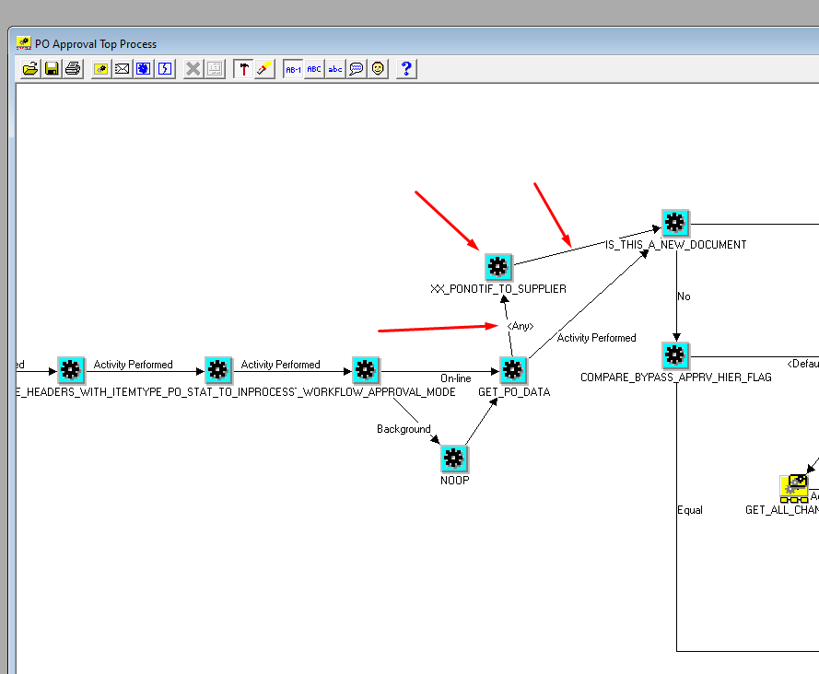Show comment labels with the speech bubble icon
This screenshot has width=819, height=674.
(x=357, y=69)
